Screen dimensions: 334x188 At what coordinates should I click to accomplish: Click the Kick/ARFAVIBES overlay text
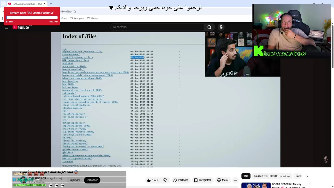coord(280,52)
